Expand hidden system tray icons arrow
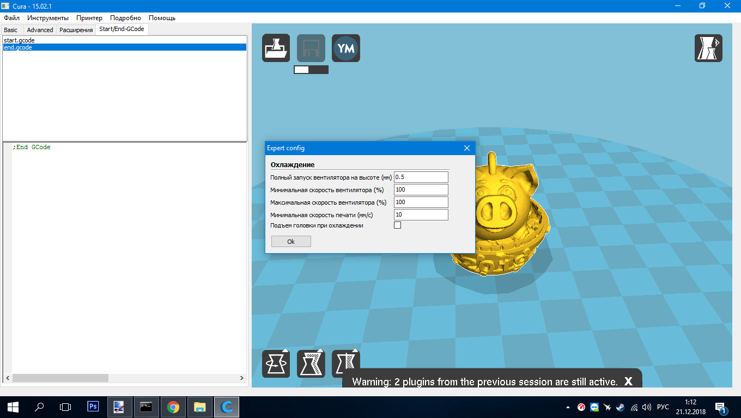This screenshot has height=418, width=741. pyautogui.click(x=568, y=407)
